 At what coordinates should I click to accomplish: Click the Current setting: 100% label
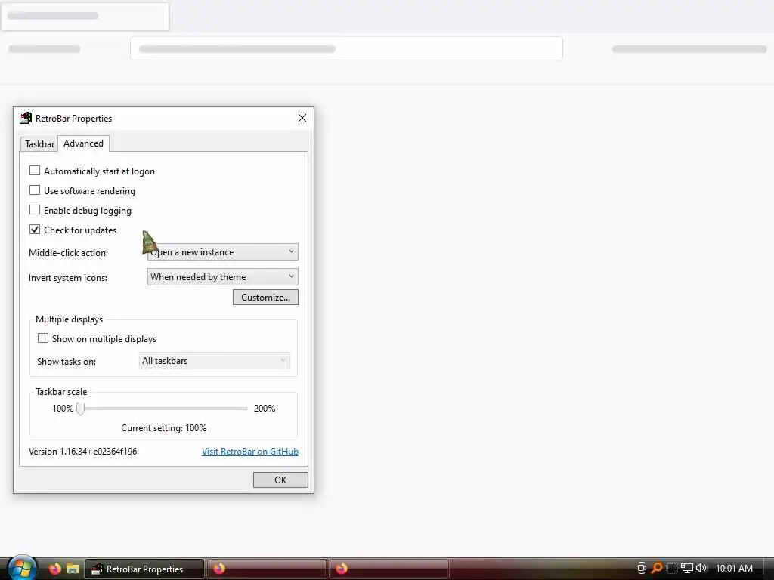point(163,428)
